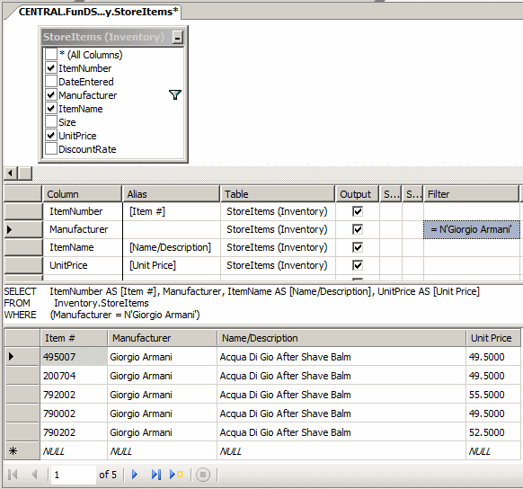The image size is (523, 489).
Task: Click the FROM Inventory.StoreItems SQL line
Action: (76, 303)
